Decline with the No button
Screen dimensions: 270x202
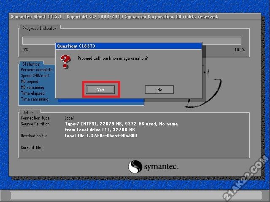tap(159, 90)
